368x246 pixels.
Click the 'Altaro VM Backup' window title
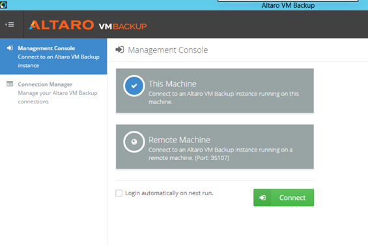pos(288,5)
